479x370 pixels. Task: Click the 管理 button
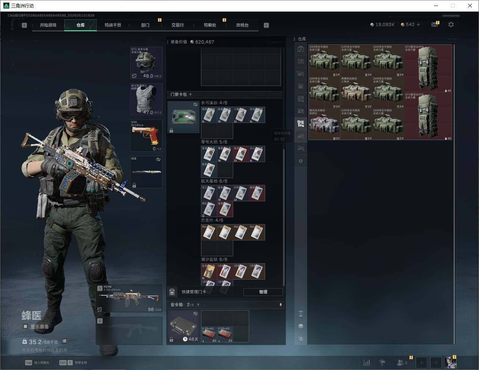(263, 292)
